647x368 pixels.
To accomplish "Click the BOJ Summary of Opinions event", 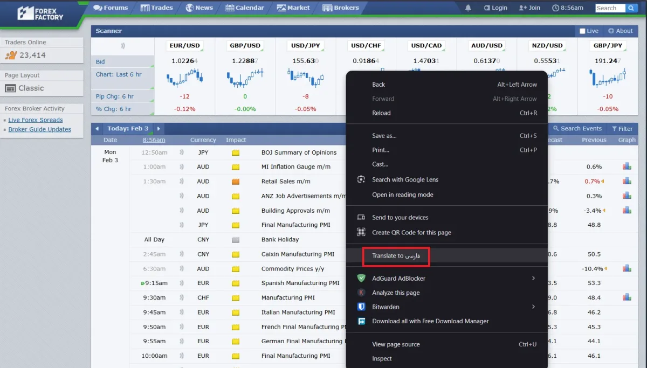I will tap(299, 152).
